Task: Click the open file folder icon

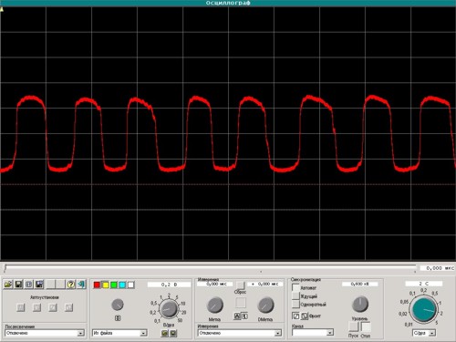Action: 8,285
